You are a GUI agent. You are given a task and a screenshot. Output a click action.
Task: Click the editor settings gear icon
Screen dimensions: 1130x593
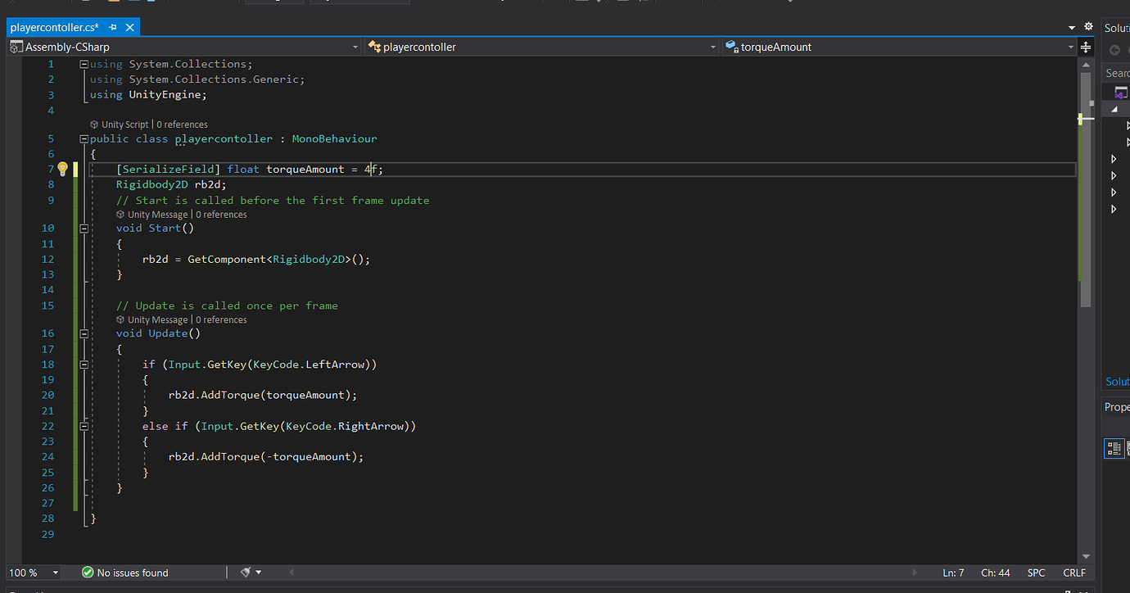click(x=1088, y=27)
